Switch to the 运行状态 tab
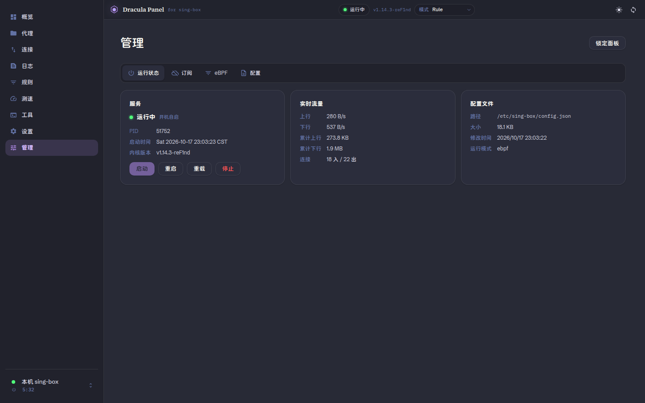Screen dimensions: 645x403 point(143,73)
